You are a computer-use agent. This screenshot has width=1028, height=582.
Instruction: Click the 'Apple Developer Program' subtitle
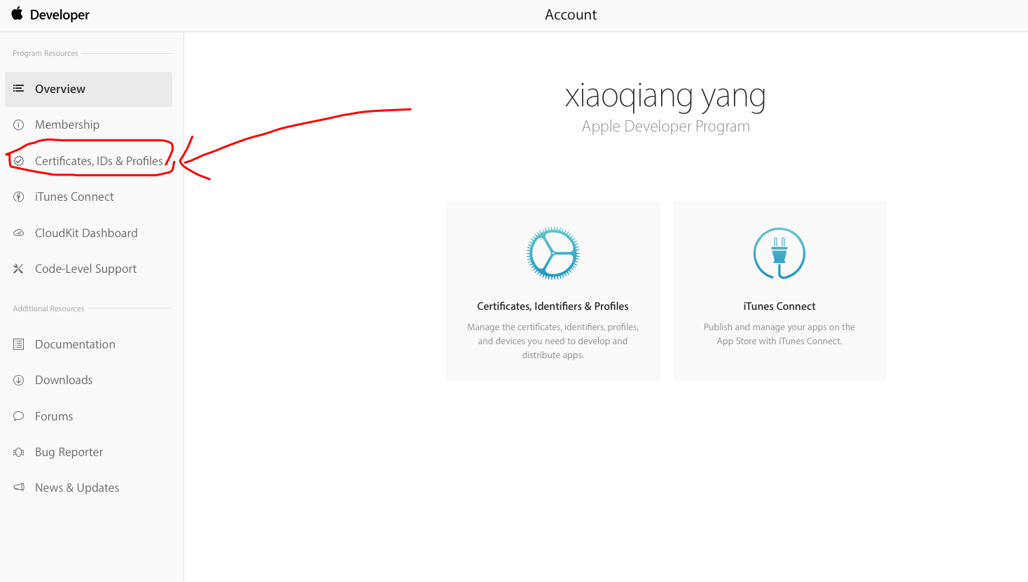click(x=665, y=127)
